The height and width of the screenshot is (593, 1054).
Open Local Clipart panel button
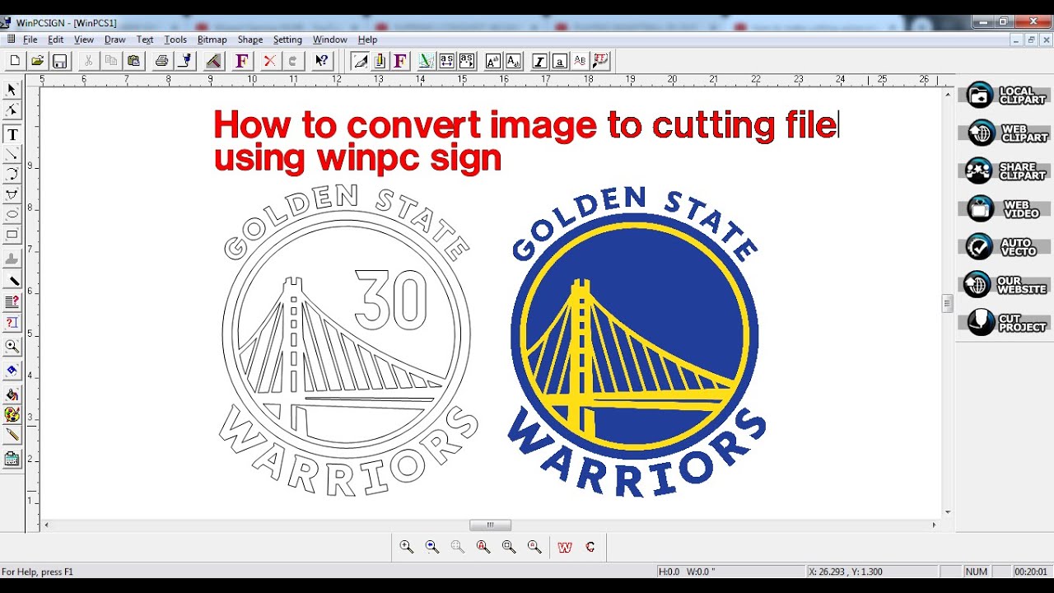click(1005, 96)
